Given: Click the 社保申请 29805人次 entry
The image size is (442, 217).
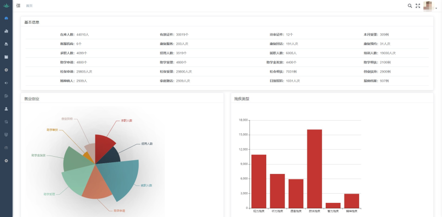Looking at the screenshot, I should click(x=76, y=72).
